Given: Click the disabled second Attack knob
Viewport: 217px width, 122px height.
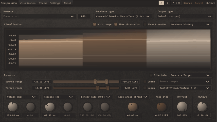Looking at the screenshot, I should pyautogui.click(x=30, y=107).
